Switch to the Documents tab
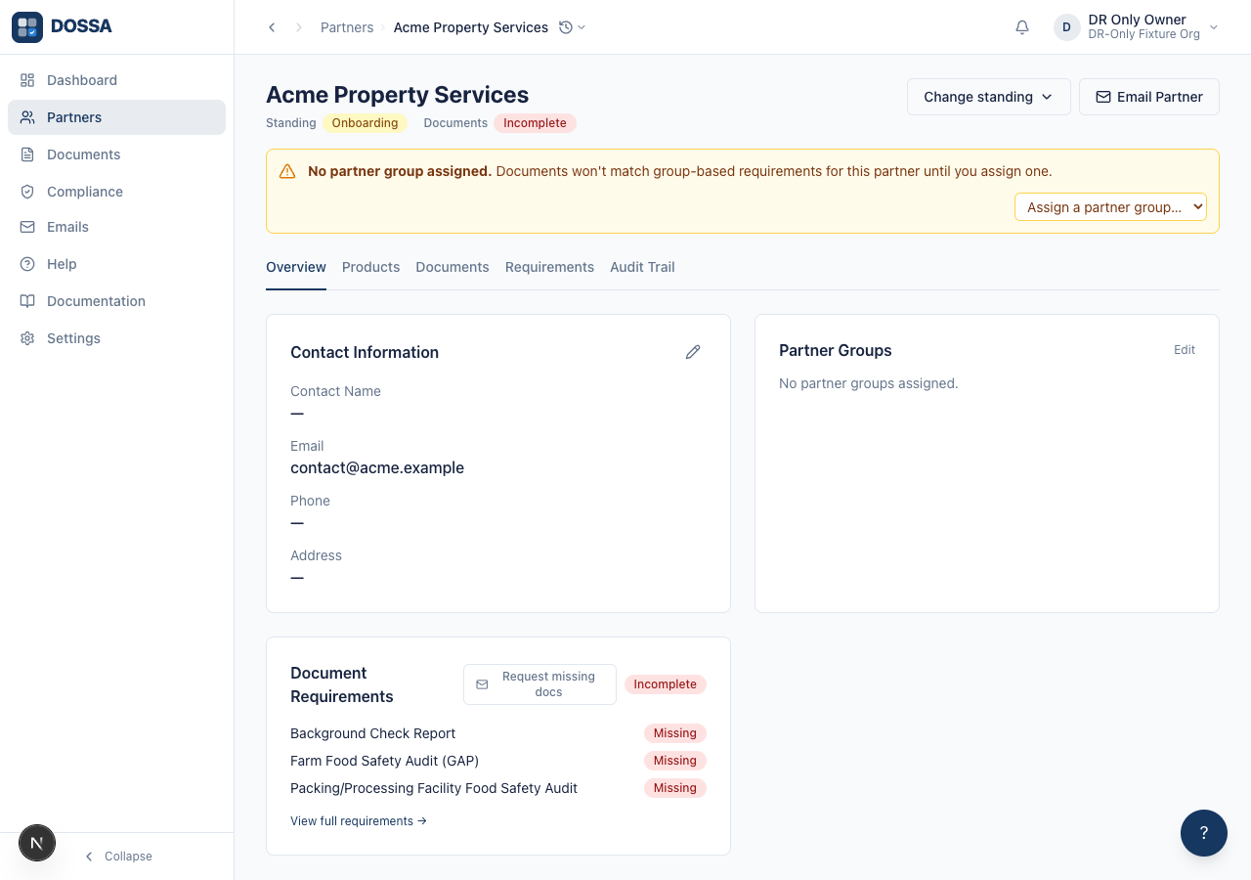 click(453, 267)
